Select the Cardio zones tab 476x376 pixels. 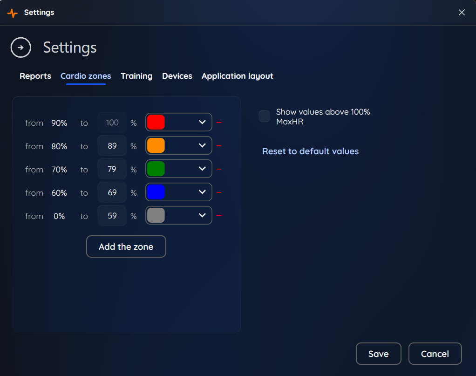[x=86, y=76]
